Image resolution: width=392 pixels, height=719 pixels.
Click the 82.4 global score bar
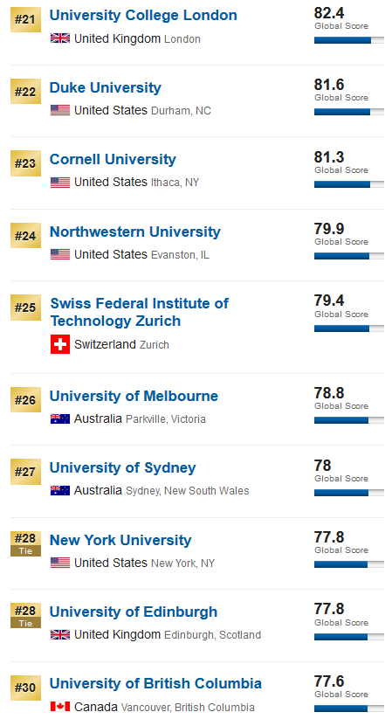(x=349, y=40)
